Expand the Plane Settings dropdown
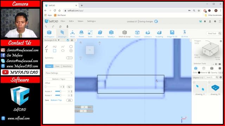Viewport: 225px width, 126px height. pyautogui.click(x=59, y=73)
